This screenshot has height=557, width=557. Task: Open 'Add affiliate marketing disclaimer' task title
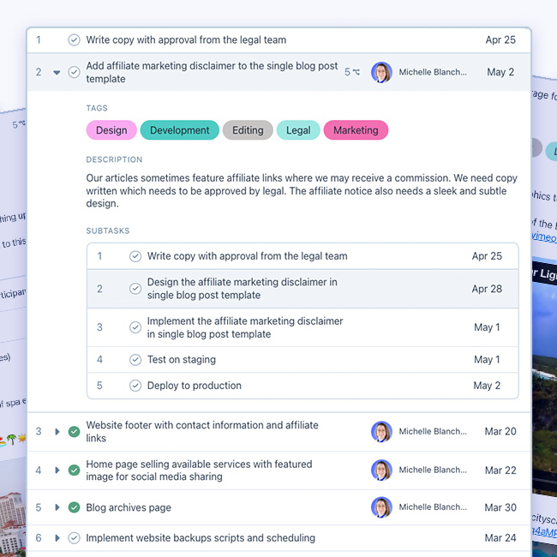pyautogui.click(x=212, y=72)
